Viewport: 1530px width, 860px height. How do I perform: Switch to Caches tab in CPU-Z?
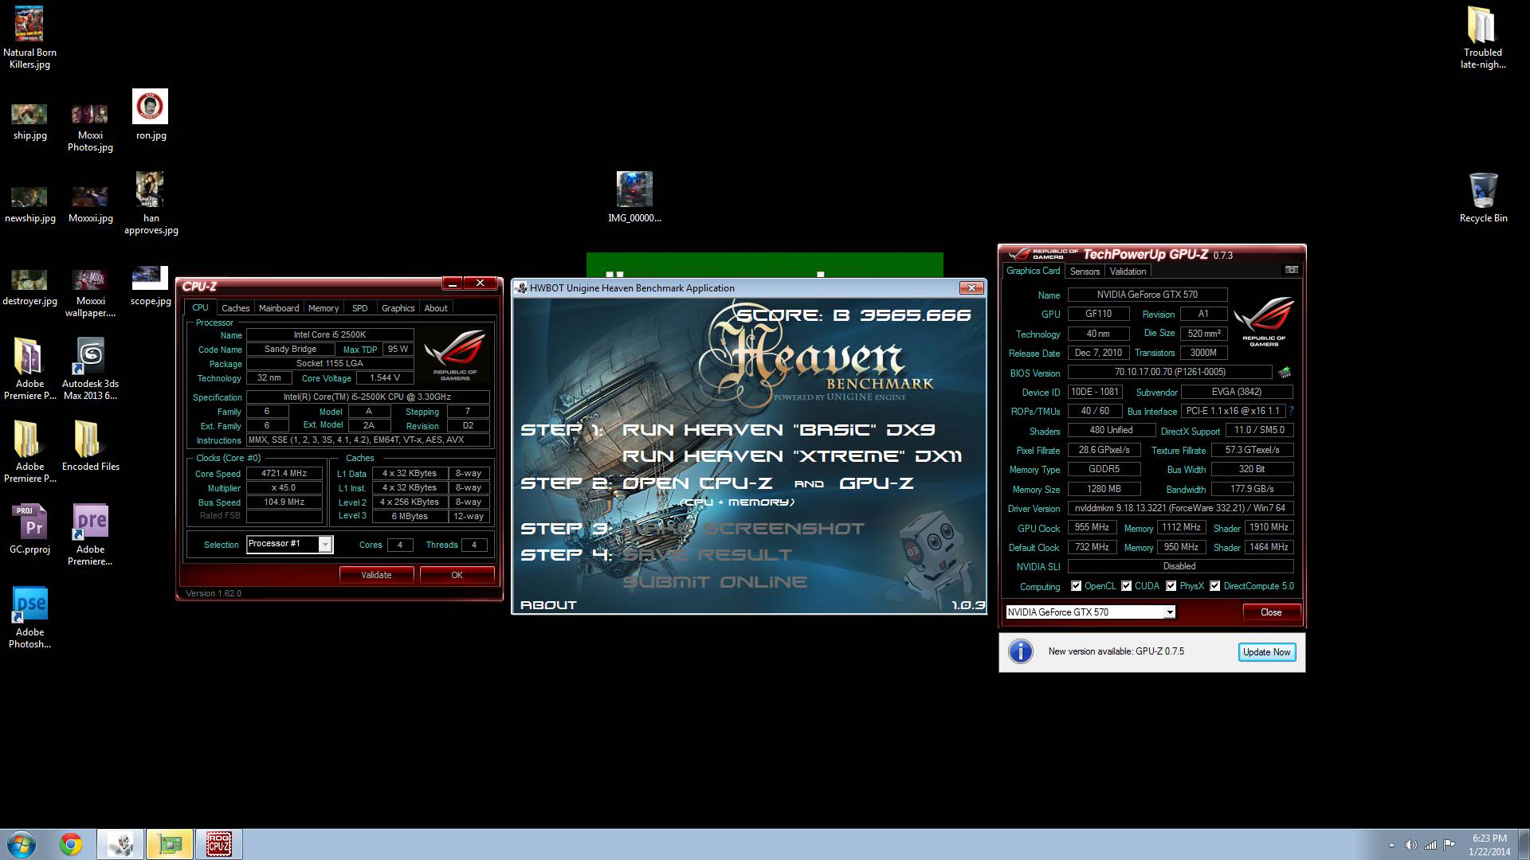pyautogui.click(x=235, y=308)
